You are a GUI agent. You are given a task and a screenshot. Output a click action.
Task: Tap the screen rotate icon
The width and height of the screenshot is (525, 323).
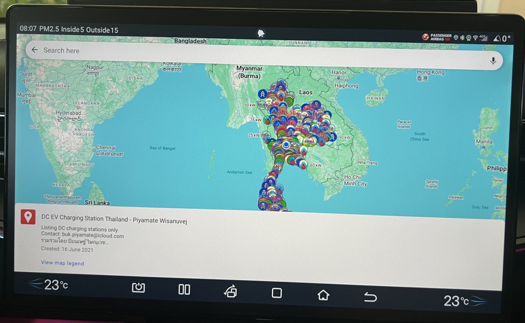click(230, 291)
